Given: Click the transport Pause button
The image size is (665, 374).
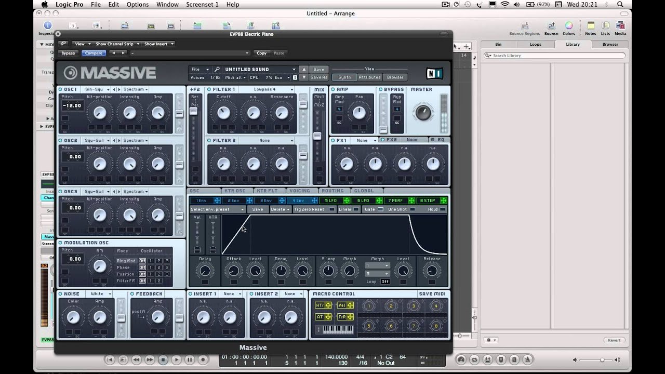Looking at the screenshot, I should (x=190, y=359).
